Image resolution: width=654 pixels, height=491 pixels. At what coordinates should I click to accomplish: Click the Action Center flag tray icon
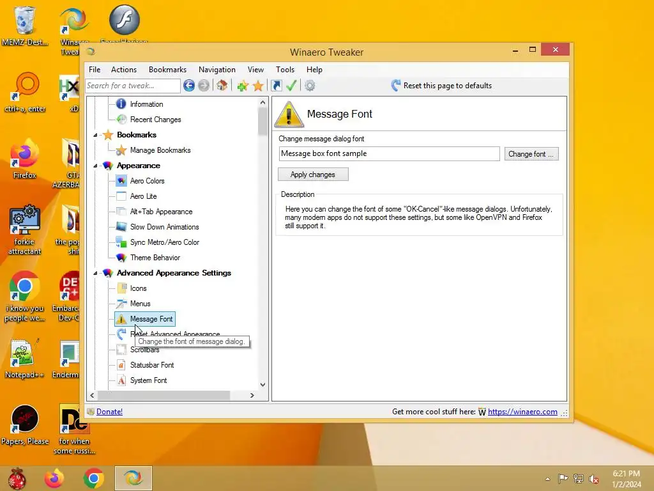563,478
